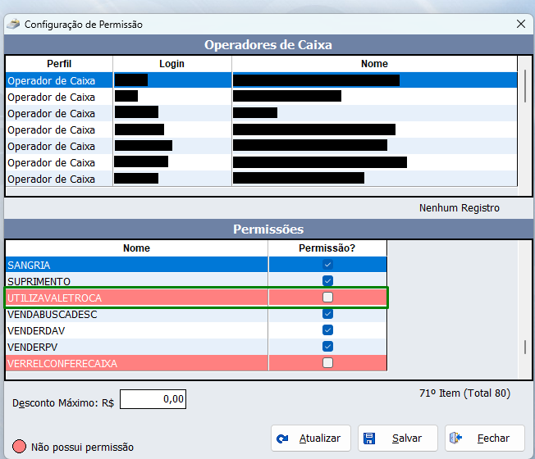The image size is (535, 459).
Task: Sort operators by the Perfil column header
Action: click(59, 64)
